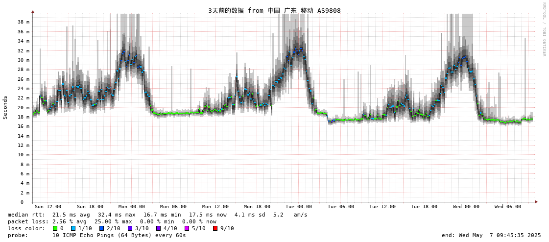This screenshot has height=242, width=549.
Task: Click the red 9/10 loss swatch
Action: [215, 228]
